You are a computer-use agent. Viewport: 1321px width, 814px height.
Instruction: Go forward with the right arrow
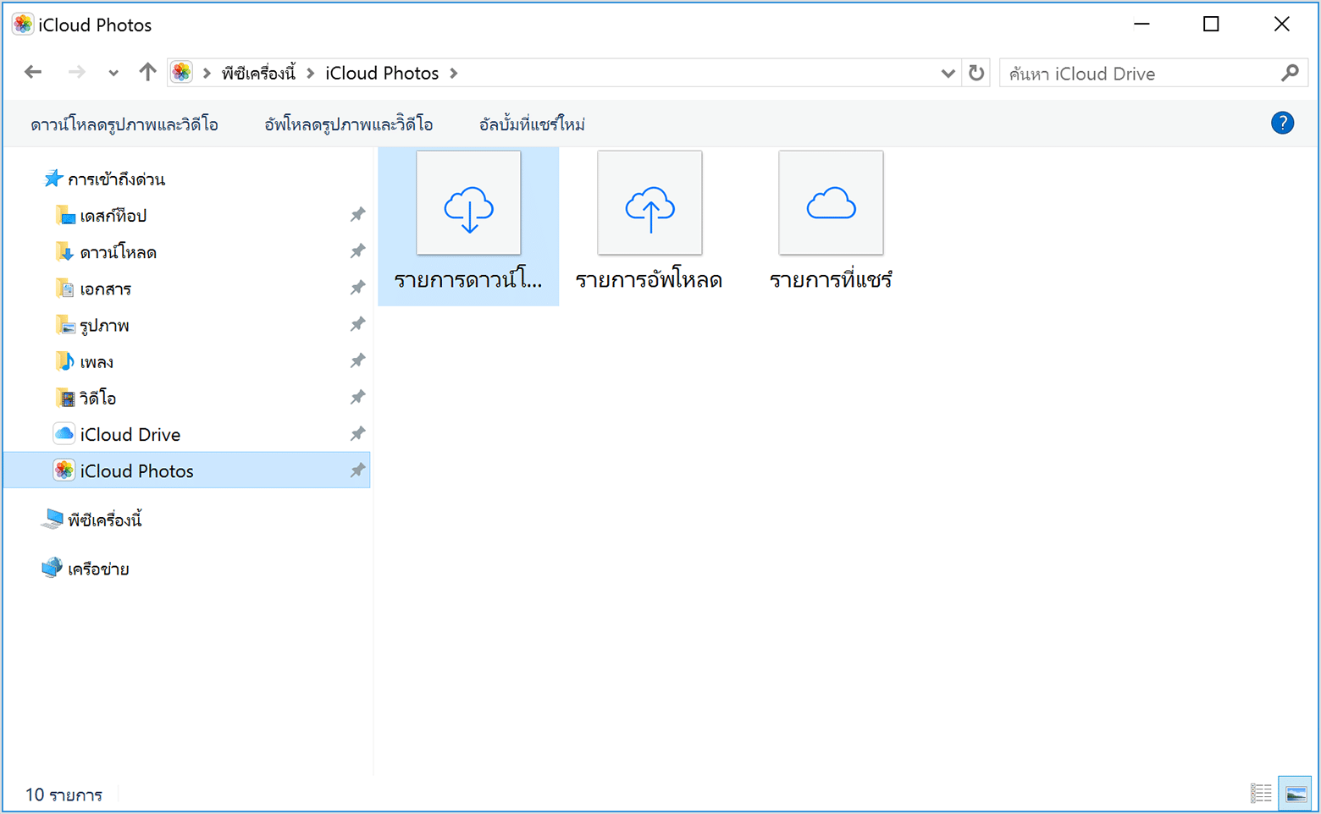pyautogui.click(x=77, y=73)
